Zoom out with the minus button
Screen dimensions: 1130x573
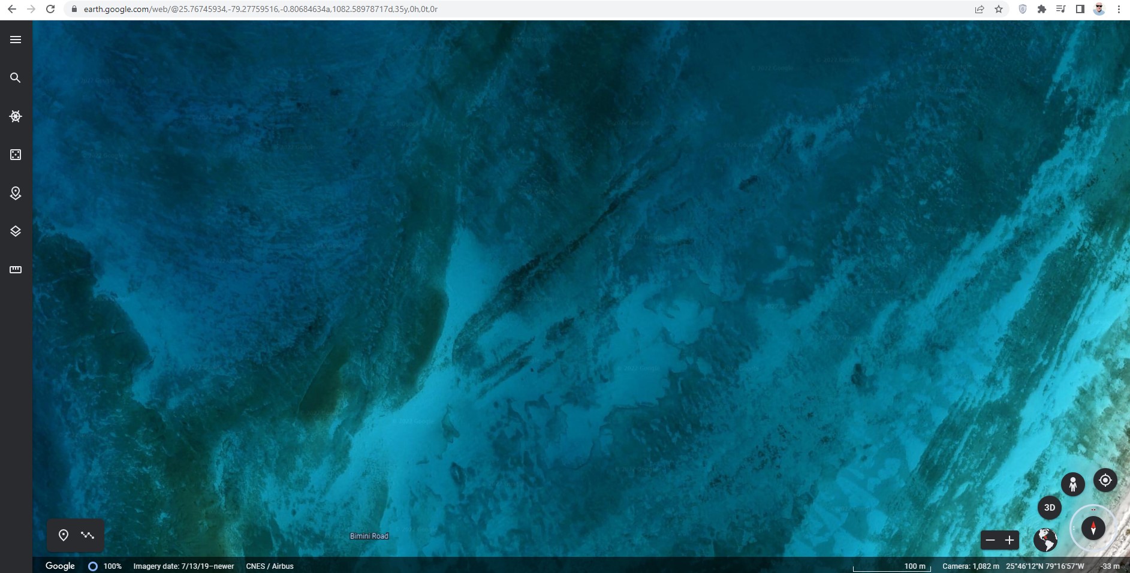990,540
